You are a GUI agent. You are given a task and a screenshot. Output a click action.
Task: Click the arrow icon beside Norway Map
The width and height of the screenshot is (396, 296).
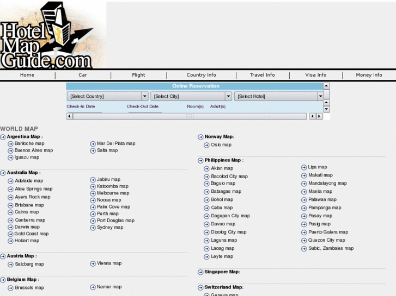(x=200, y=137)
